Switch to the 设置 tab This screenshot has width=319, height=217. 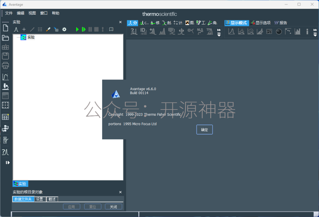(40, 199)
